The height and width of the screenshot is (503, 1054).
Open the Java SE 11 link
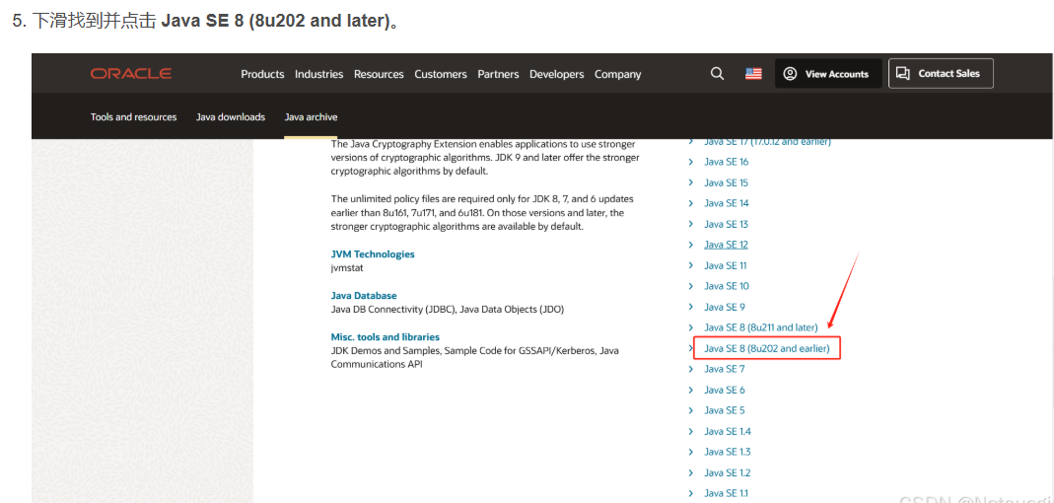[726, 265]
